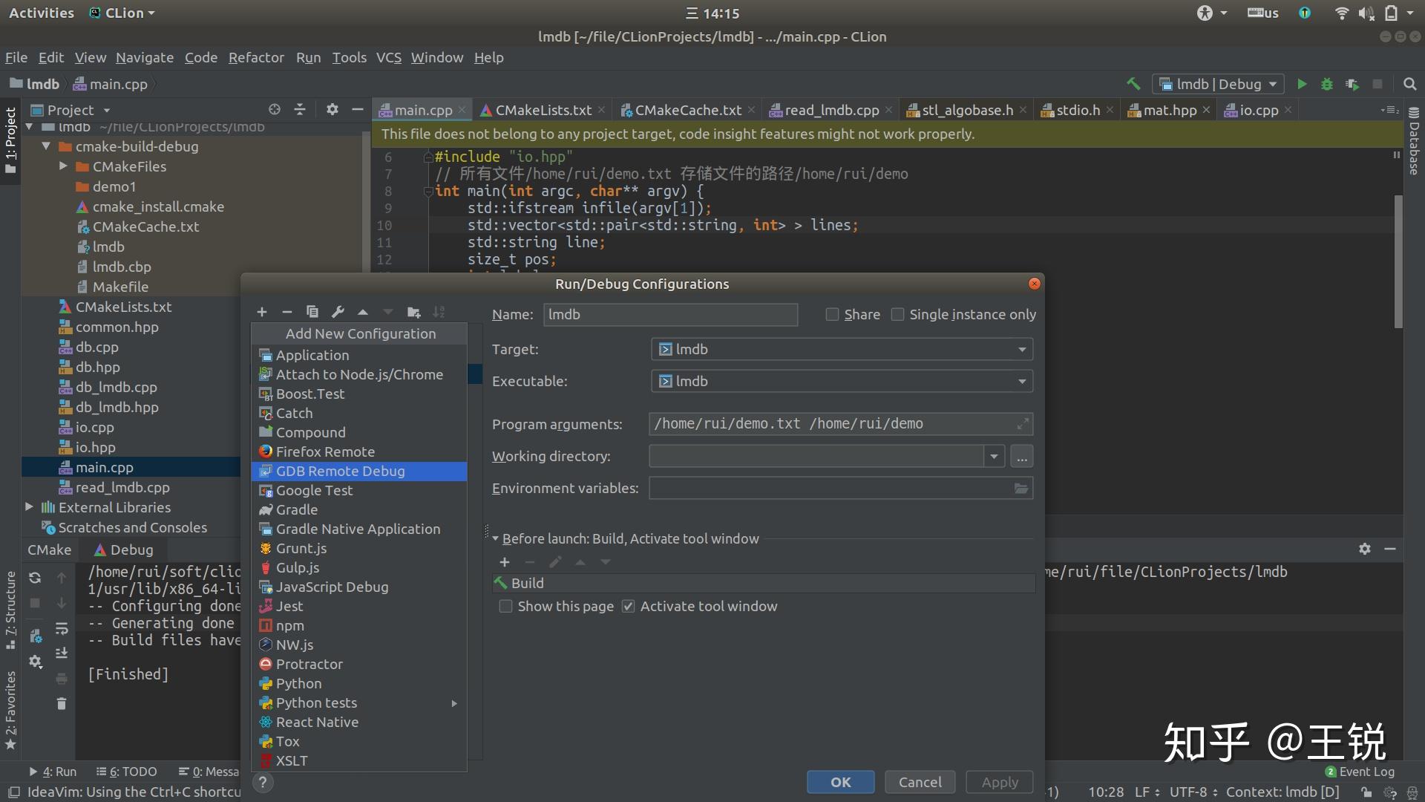The width and height of the screenshot is (1425, 802).
Task: Expand External Libraries node
Action: tap(29, 507)
